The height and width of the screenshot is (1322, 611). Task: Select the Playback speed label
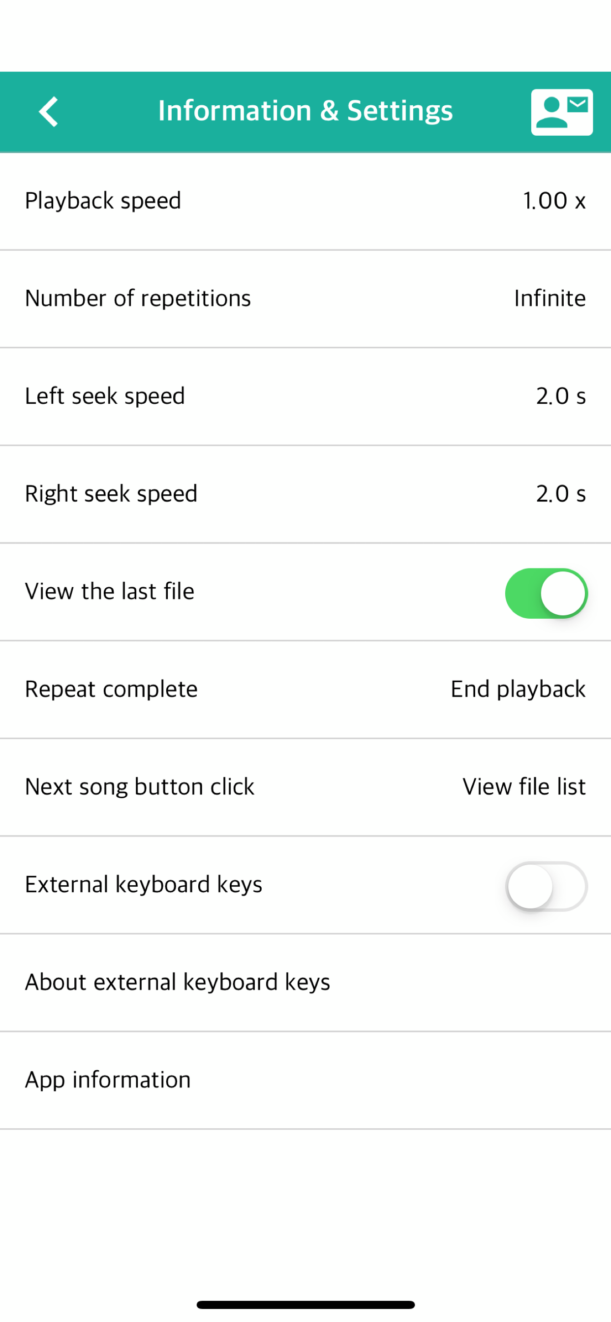tap(103, 201)
